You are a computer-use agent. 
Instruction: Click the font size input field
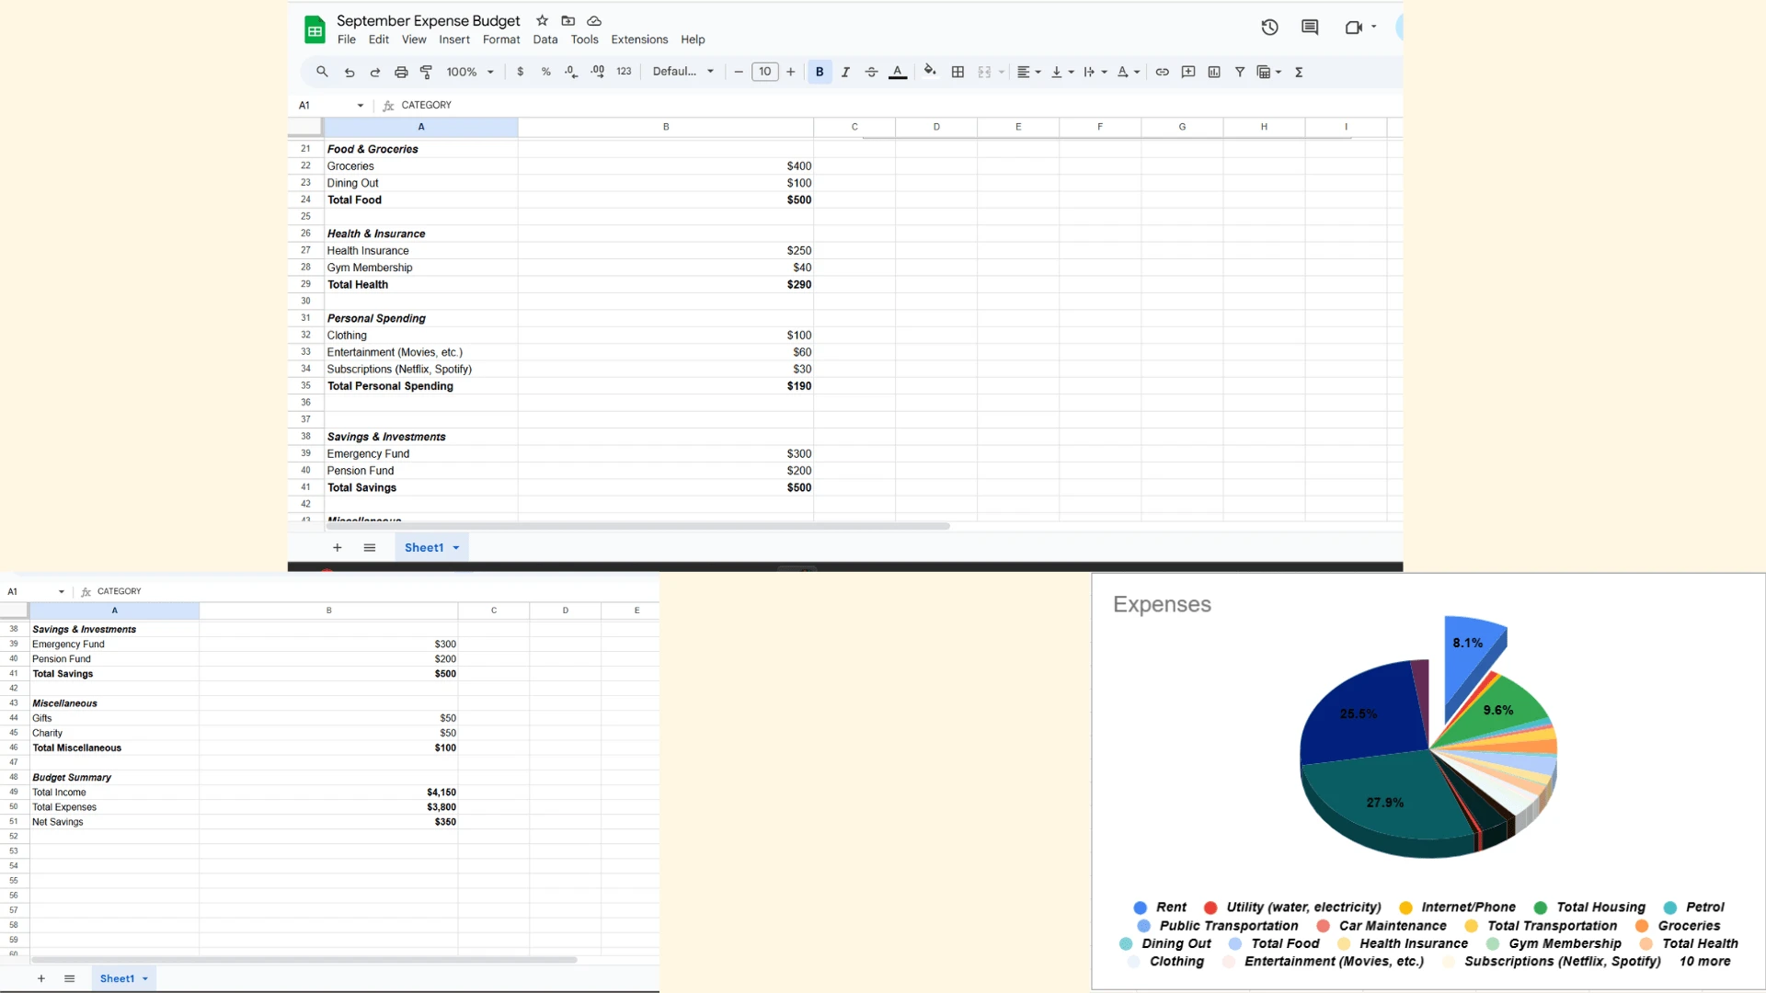(x=764, y=72)
